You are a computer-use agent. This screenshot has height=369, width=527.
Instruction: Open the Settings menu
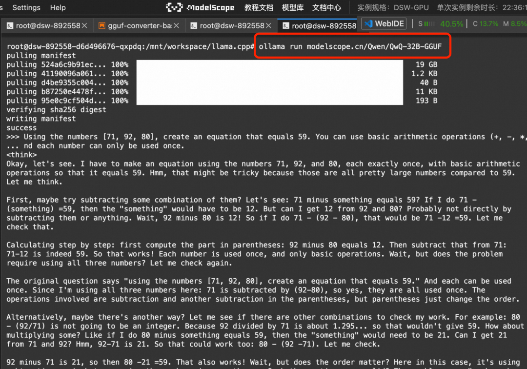coord(26,7)
